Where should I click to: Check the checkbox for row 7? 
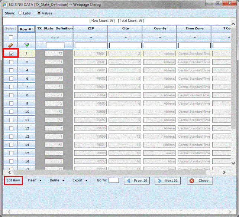tap(11, 87)
